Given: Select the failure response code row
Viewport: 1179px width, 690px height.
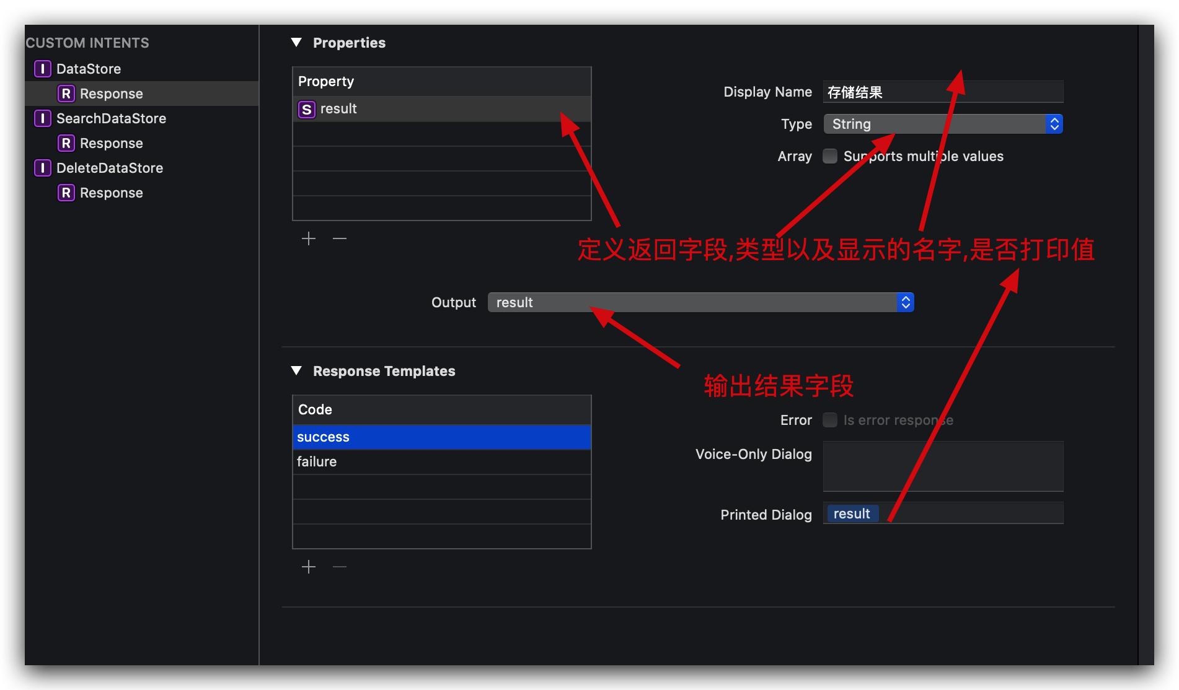Looking at the screenshot, I should pos(441,462).
